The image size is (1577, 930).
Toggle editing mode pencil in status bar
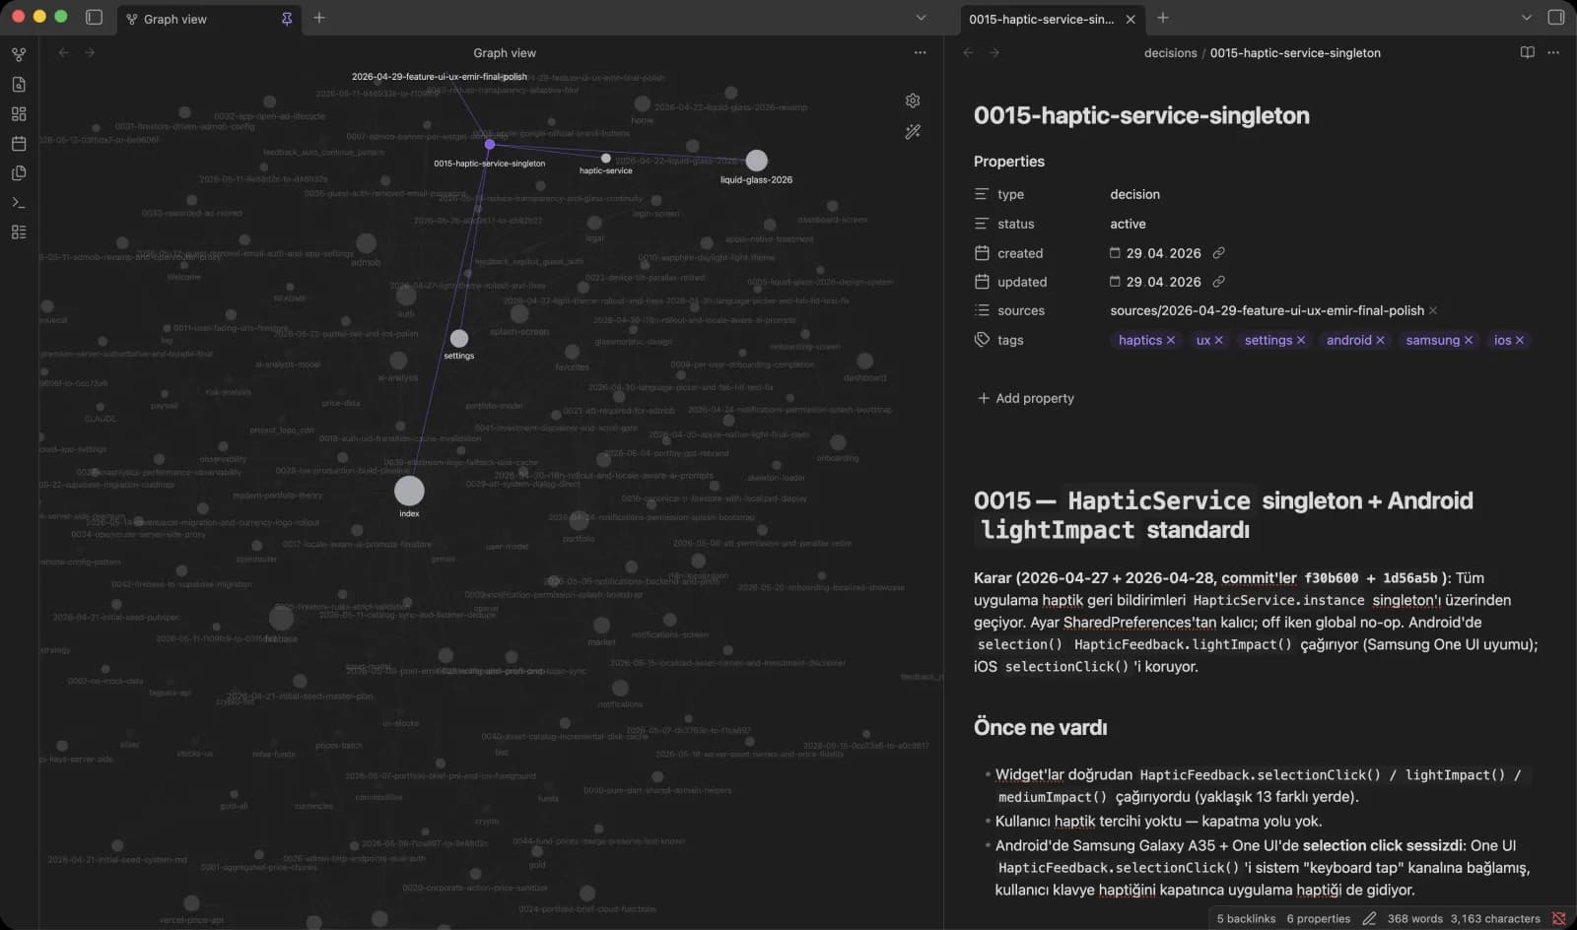1369,918
